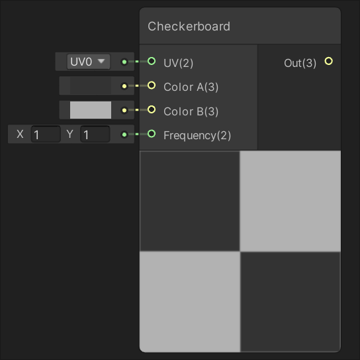Click the Frequency(2) port label

[x=197, y=135]
